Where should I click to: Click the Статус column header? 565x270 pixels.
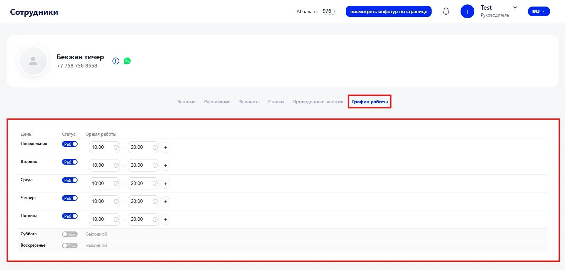tap(69, 134)
